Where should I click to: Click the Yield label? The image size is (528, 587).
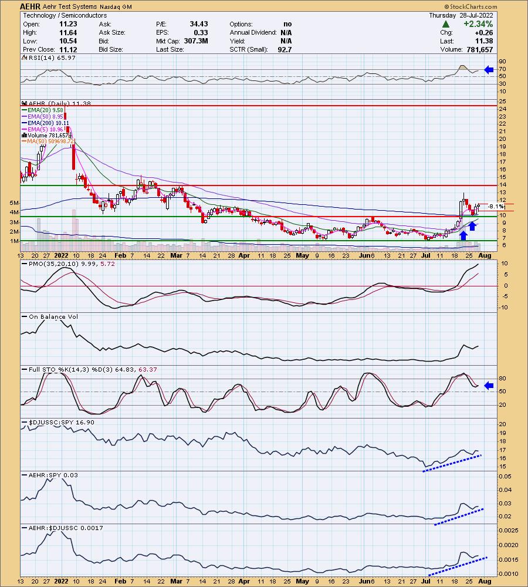[x=238, y=41]
